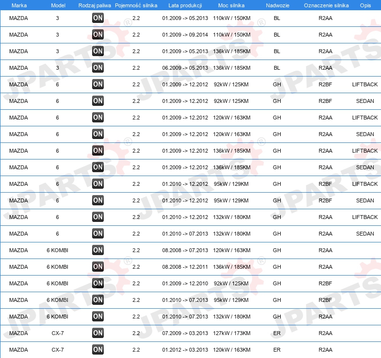The width and height of the screenshot is (381, 358).
Task: Click ON fuel icon in row dated 06.2009 -> 05.2013
Action: click(98, 68)
